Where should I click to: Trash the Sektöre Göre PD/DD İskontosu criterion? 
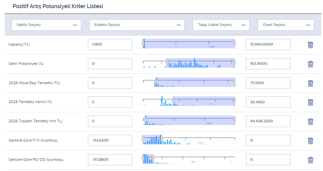(310, 160)
